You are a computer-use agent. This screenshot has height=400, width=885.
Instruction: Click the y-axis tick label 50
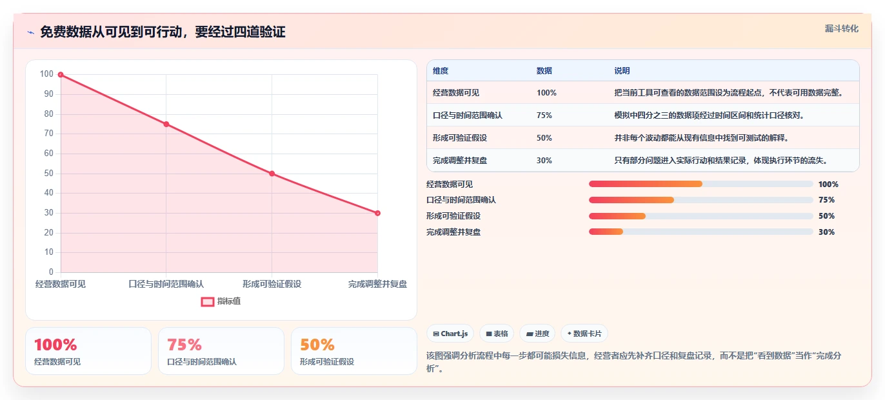point(49,174)
